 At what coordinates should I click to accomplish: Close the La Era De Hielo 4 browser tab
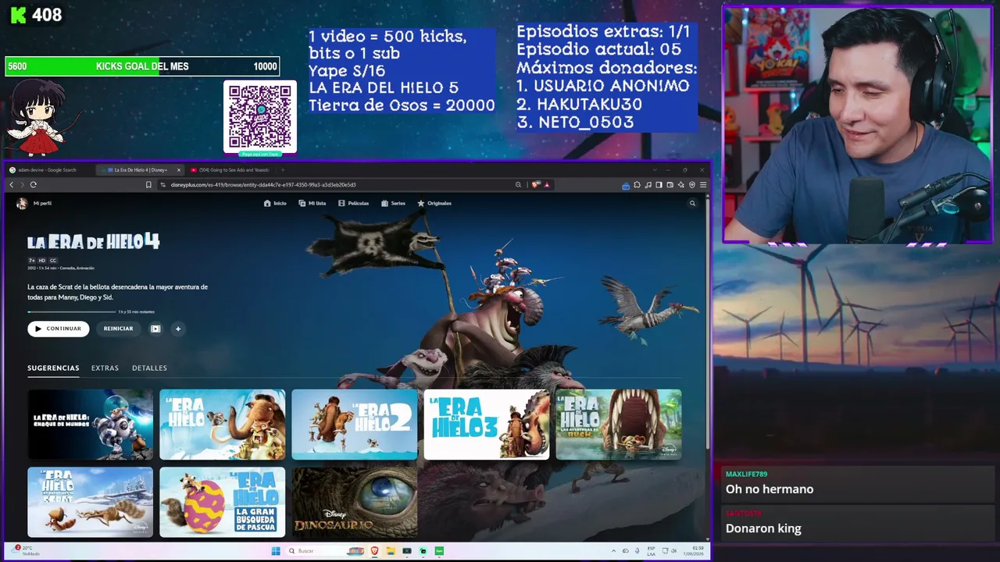[178, 169]
